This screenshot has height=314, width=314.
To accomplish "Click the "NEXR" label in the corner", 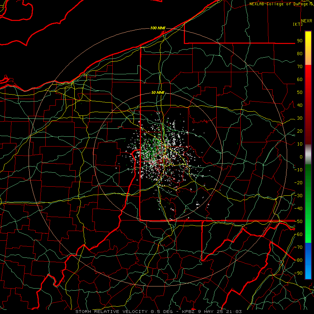I will point(306,21).
